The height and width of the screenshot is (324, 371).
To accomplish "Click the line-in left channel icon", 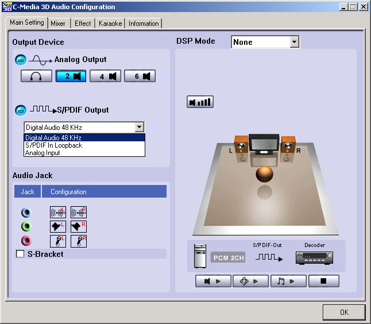I will coord(58,213).
